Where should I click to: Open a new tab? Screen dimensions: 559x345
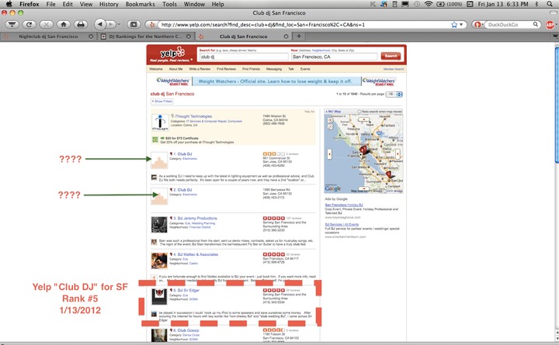coord(299,36)
